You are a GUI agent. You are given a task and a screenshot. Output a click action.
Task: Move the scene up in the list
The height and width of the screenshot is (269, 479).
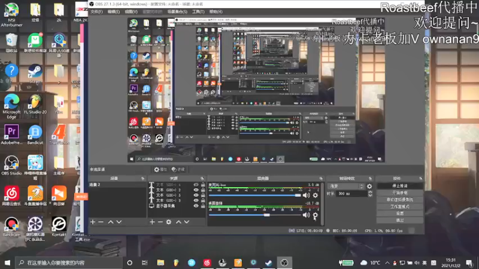click(111, 222)
